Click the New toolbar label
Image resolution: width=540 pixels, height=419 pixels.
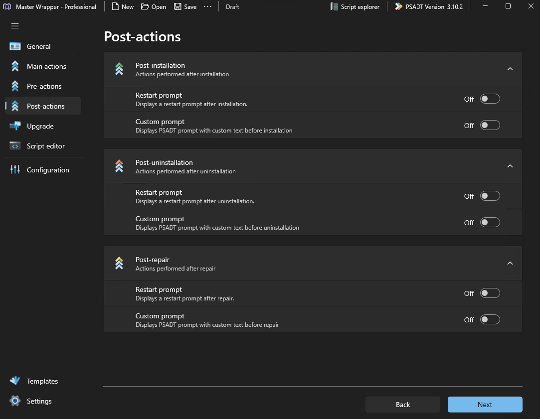(128, 7)
